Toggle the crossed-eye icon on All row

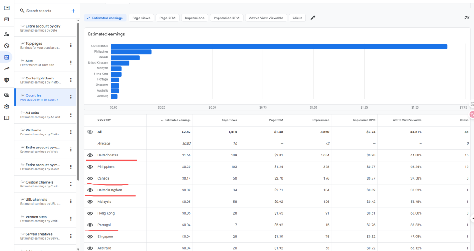(90, 132)
